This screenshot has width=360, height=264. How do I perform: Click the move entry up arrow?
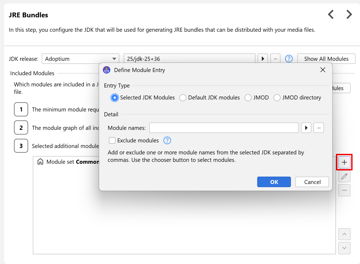pos(344,234)
